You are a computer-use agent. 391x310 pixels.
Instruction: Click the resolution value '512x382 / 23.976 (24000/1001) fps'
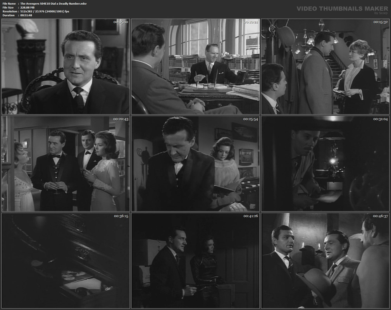(x=45, y=12)
